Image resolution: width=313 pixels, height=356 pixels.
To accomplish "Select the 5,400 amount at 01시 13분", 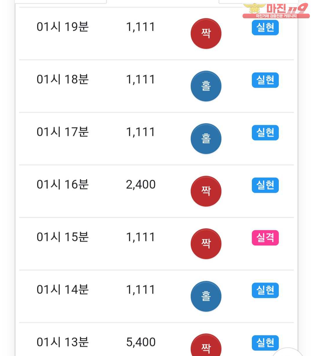I will (141, 342).
